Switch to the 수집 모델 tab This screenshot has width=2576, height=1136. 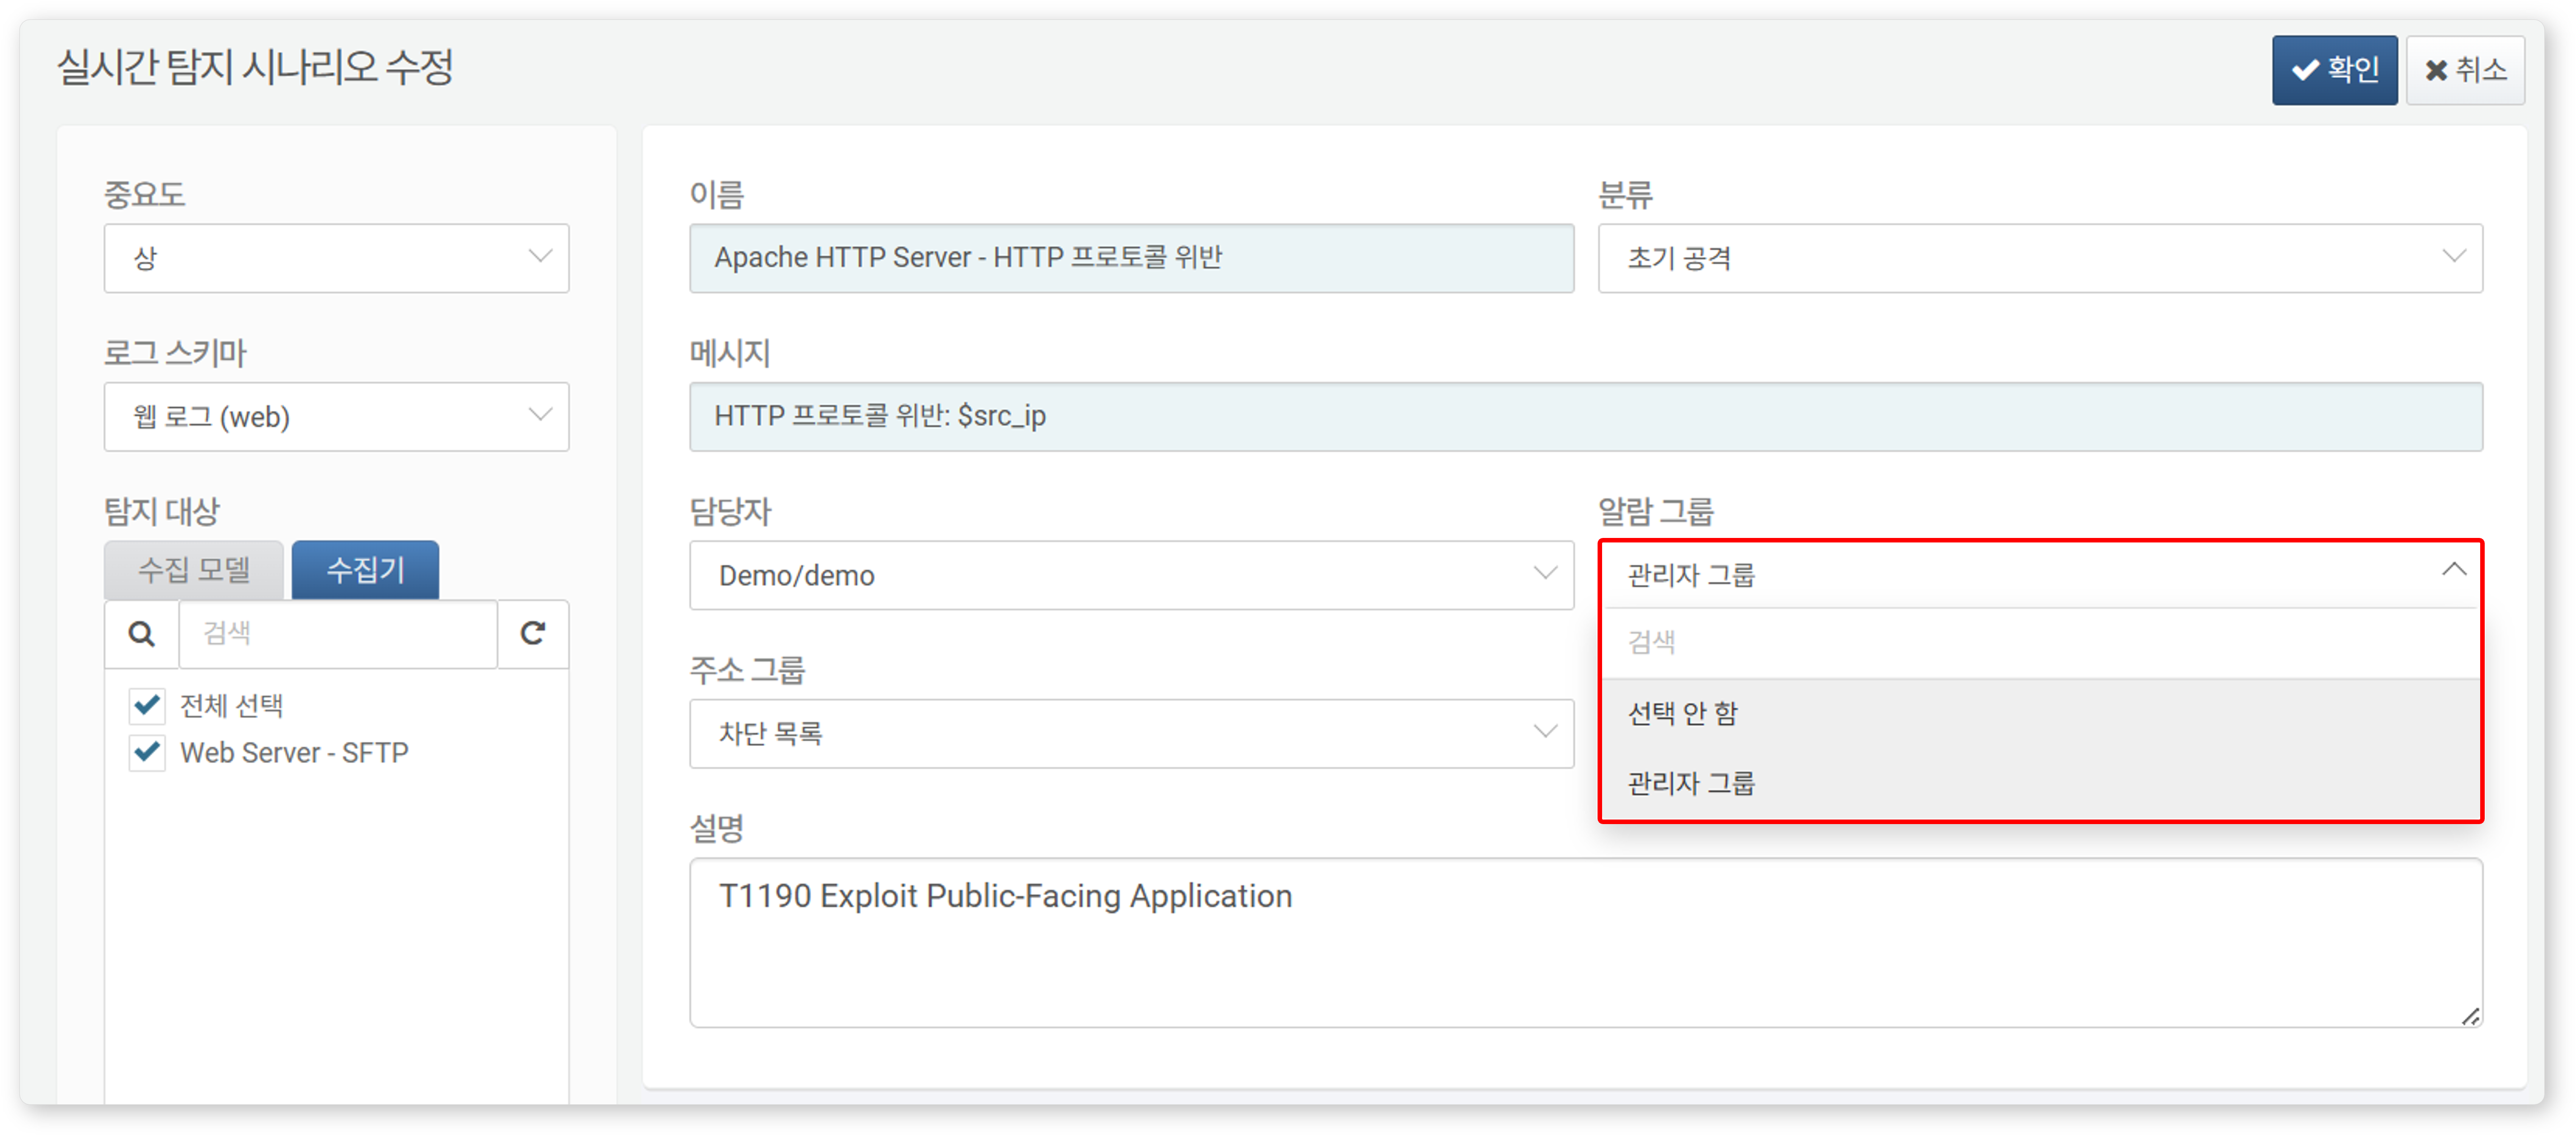(194, 570)
